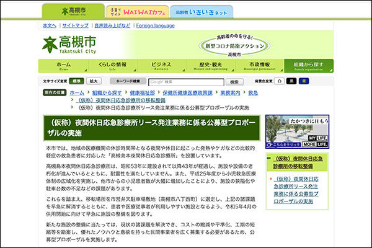This screenshot has height=248, width=372.
Task: Click the 高槻市 Takatsuki City logo
Action: click(x=69, y=45)
